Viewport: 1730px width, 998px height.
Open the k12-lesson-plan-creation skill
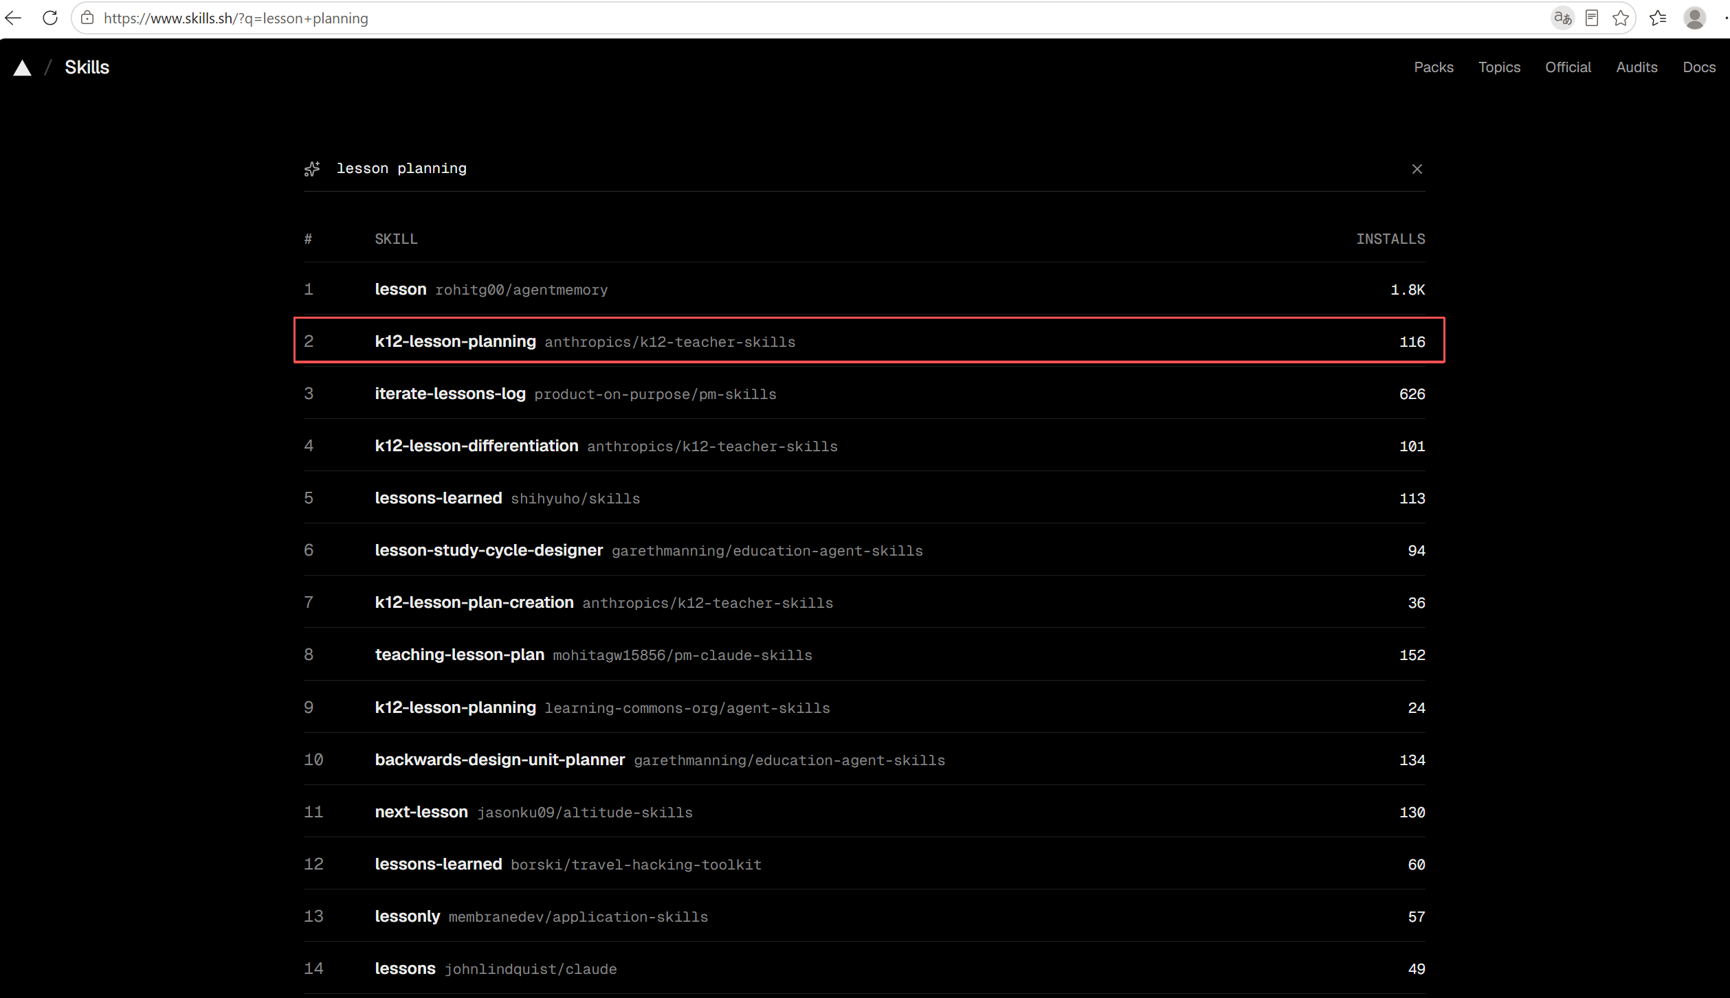[864, 602]
